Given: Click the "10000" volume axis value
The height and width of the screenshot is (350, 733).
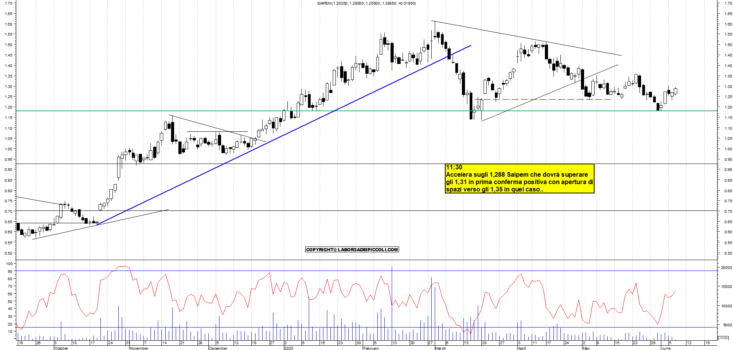Looking at the screenshot, I should coord(726,306).
